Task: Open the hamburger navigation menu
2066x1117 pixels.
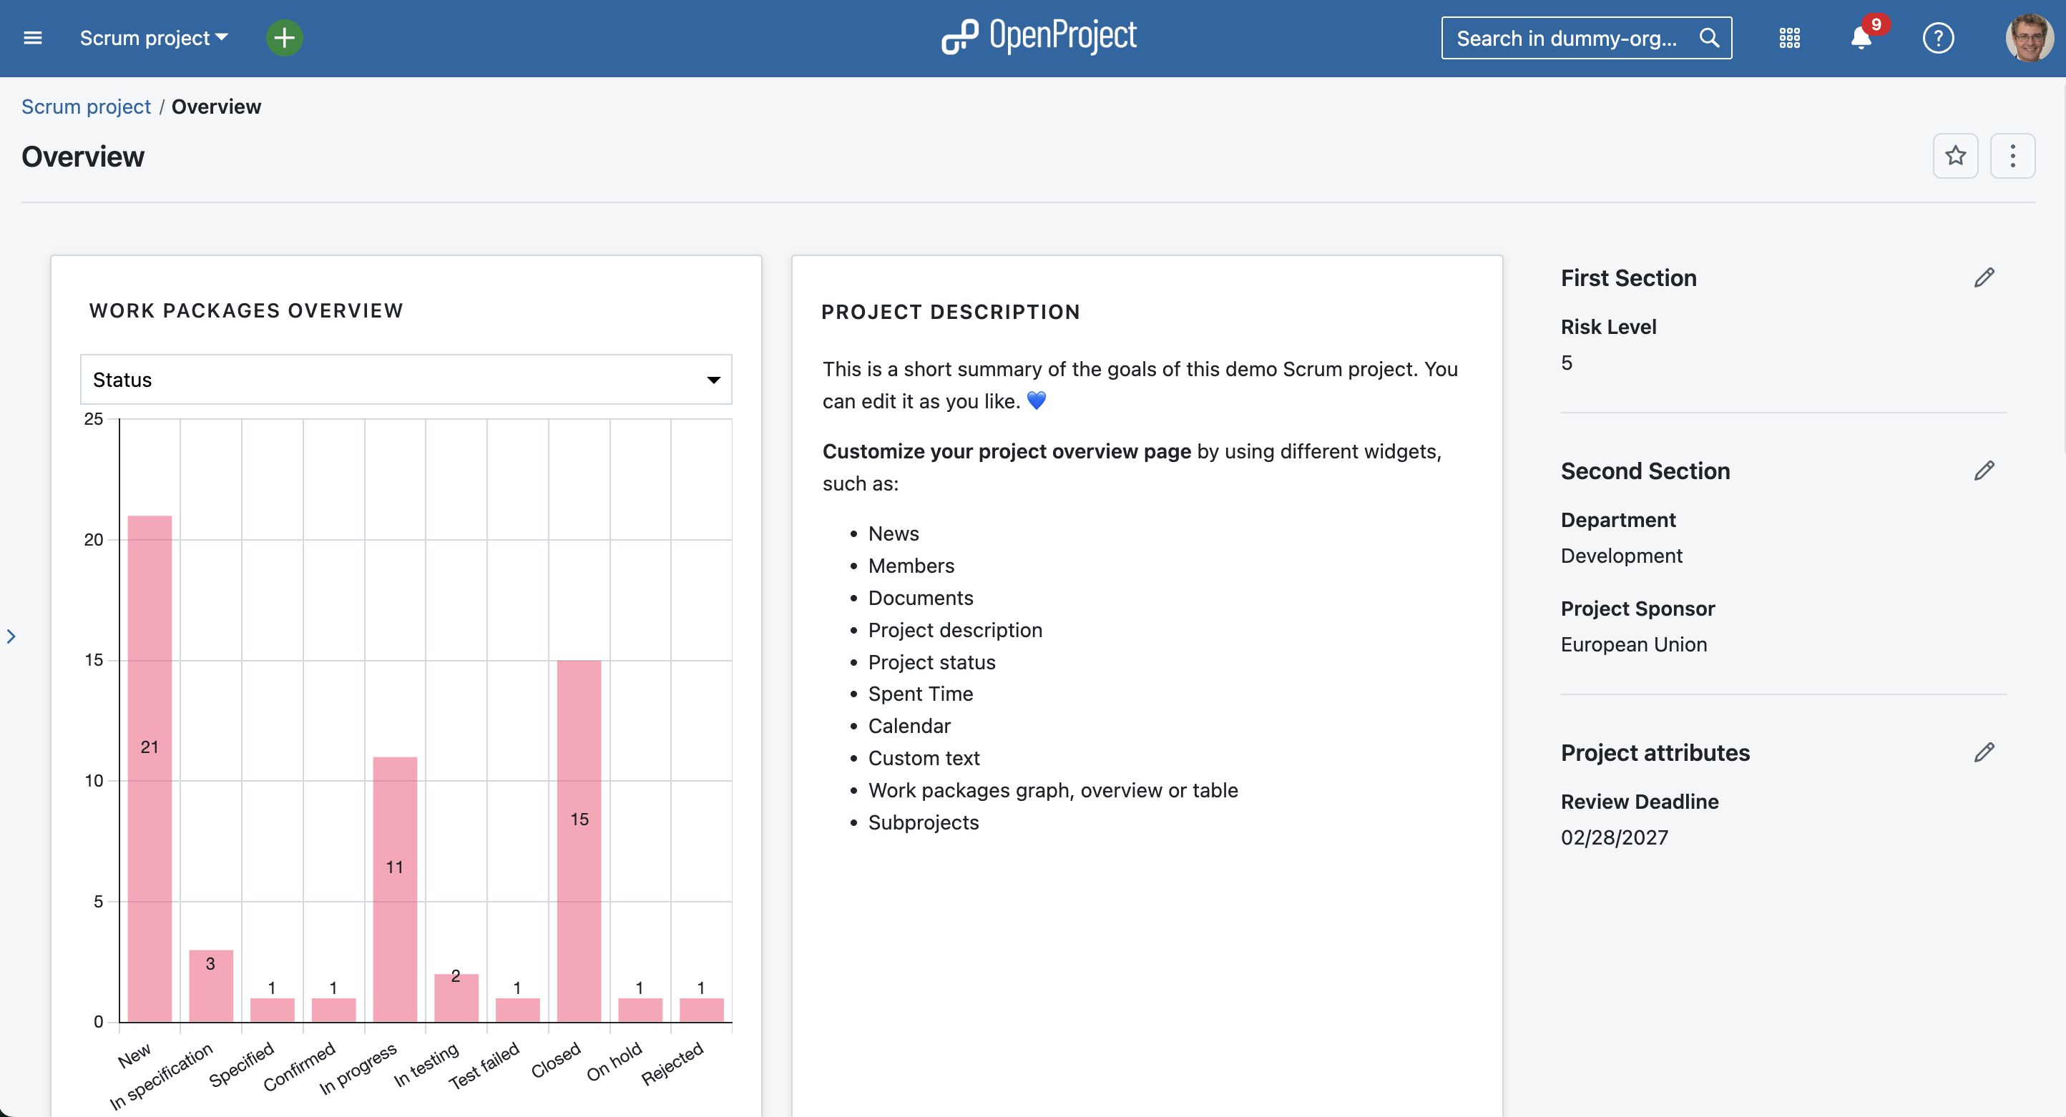Action: [x=33, y=38]
